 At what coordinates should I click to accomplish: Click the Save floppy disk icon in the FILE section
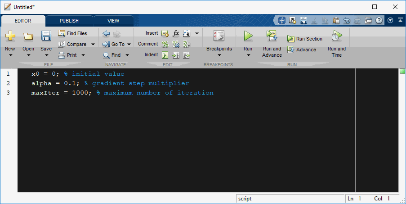(46, 36)
